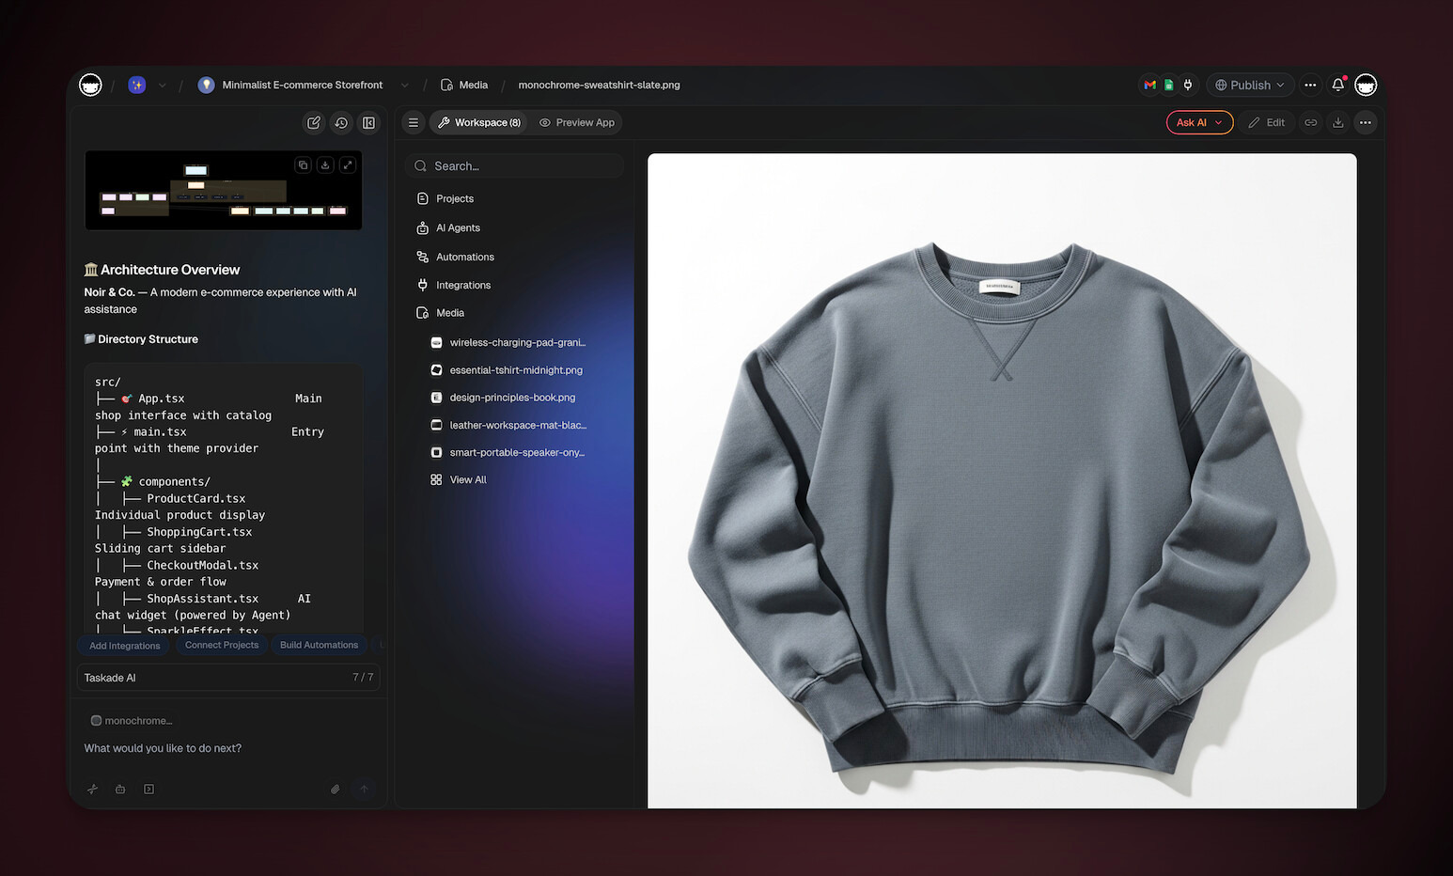The image size is (1453, 876).
Task: Select the AI agent robot icon in chat
Action: 120,790
